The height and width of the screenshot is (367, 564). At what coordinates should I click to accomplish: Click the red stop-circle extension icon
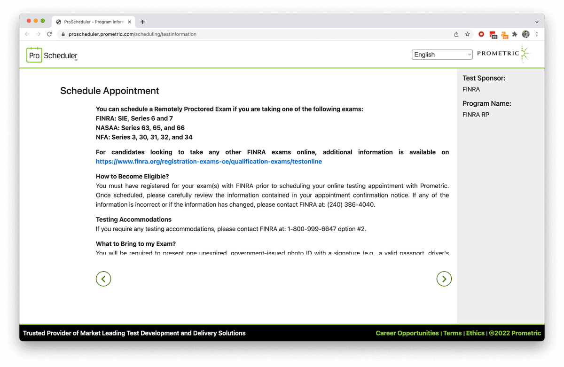(481, 34)
